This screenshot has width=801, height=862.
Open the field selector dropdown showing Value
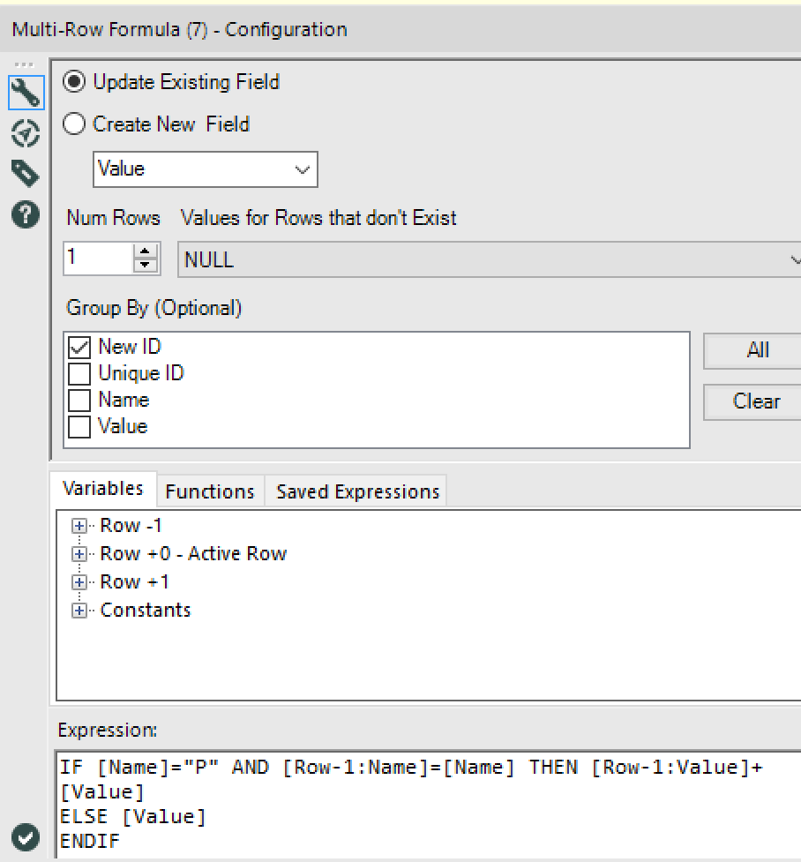(304, 169)
